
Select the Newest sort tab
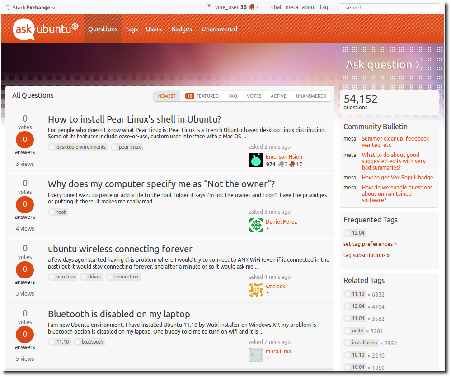coord(167,96)
